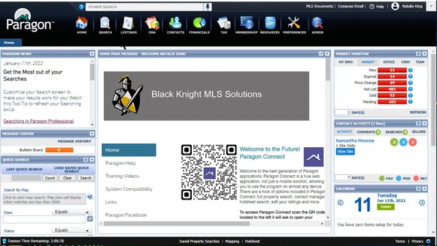Select the Office tab in Market Monitor
Screen dimensions: 437x246
pos(389,62)
